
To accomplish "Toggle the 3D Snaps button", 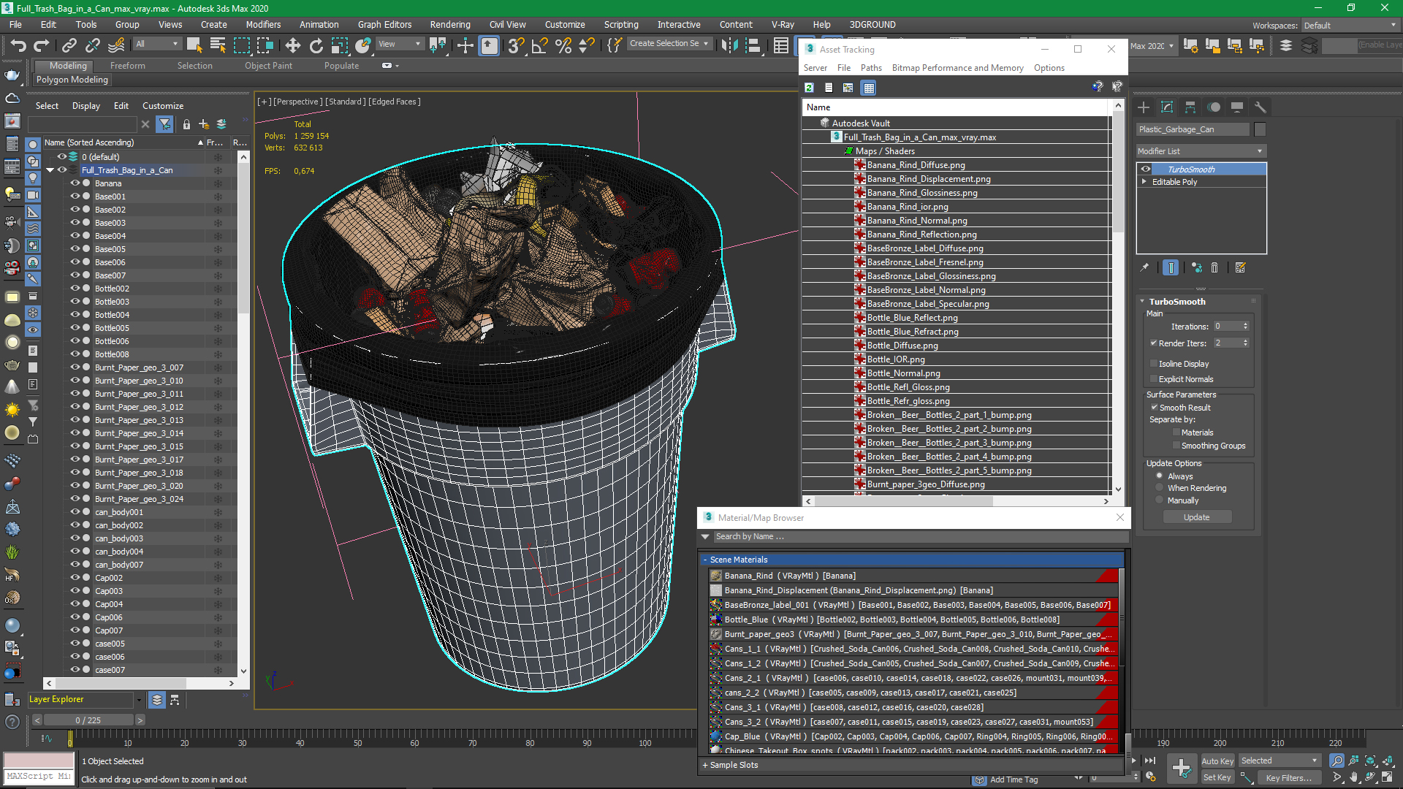I will pos(516,45).
